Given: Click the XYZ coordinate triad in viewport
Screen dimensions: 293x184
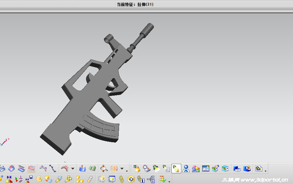Looking at the screenshot, I should pyautogui.click(x=4, y=142).
